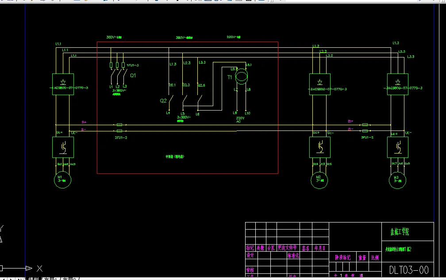Click the L10 terminal label
Screen dimensions: 446x280
pos(247,113)
